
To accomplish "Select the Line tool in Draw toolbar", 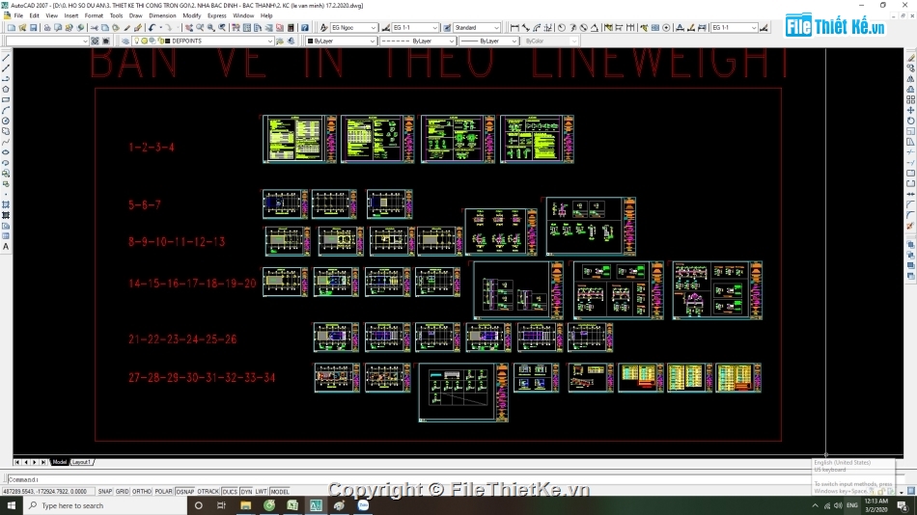I will pos(6,58).
